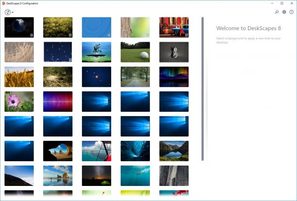This screenshot has width=297, height=201.
Task: Select the aurora night sky background
Action: click(x=174, y=77)
